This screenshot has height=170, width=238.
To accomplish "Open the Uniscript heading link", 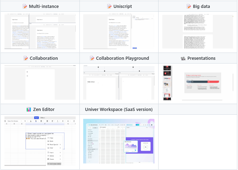I will (123, 7).
